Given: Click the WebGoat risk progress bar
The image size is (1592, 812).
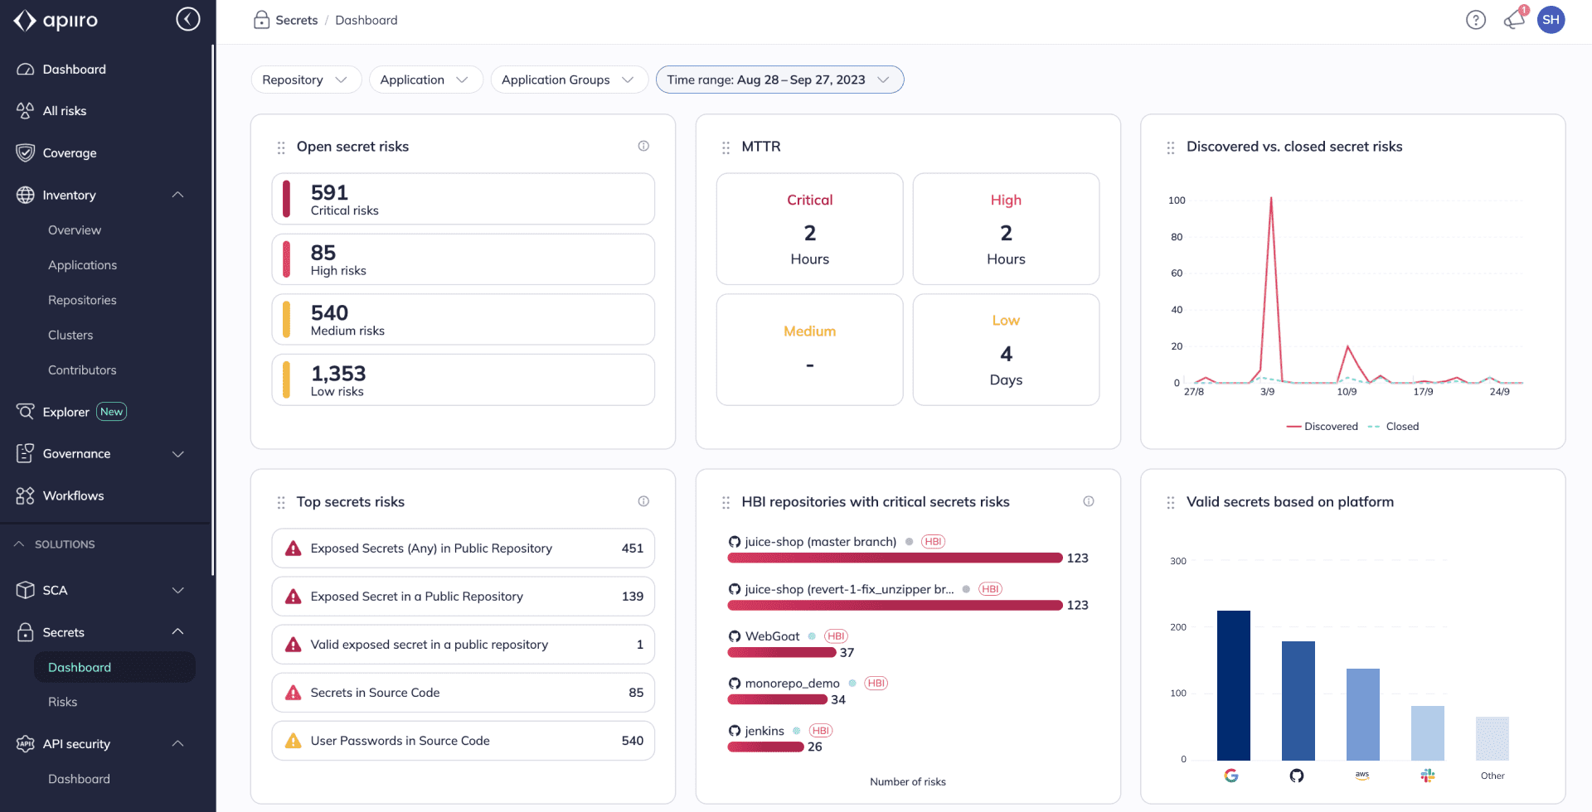Looking at the screenshot, I should tap(781, 652).
